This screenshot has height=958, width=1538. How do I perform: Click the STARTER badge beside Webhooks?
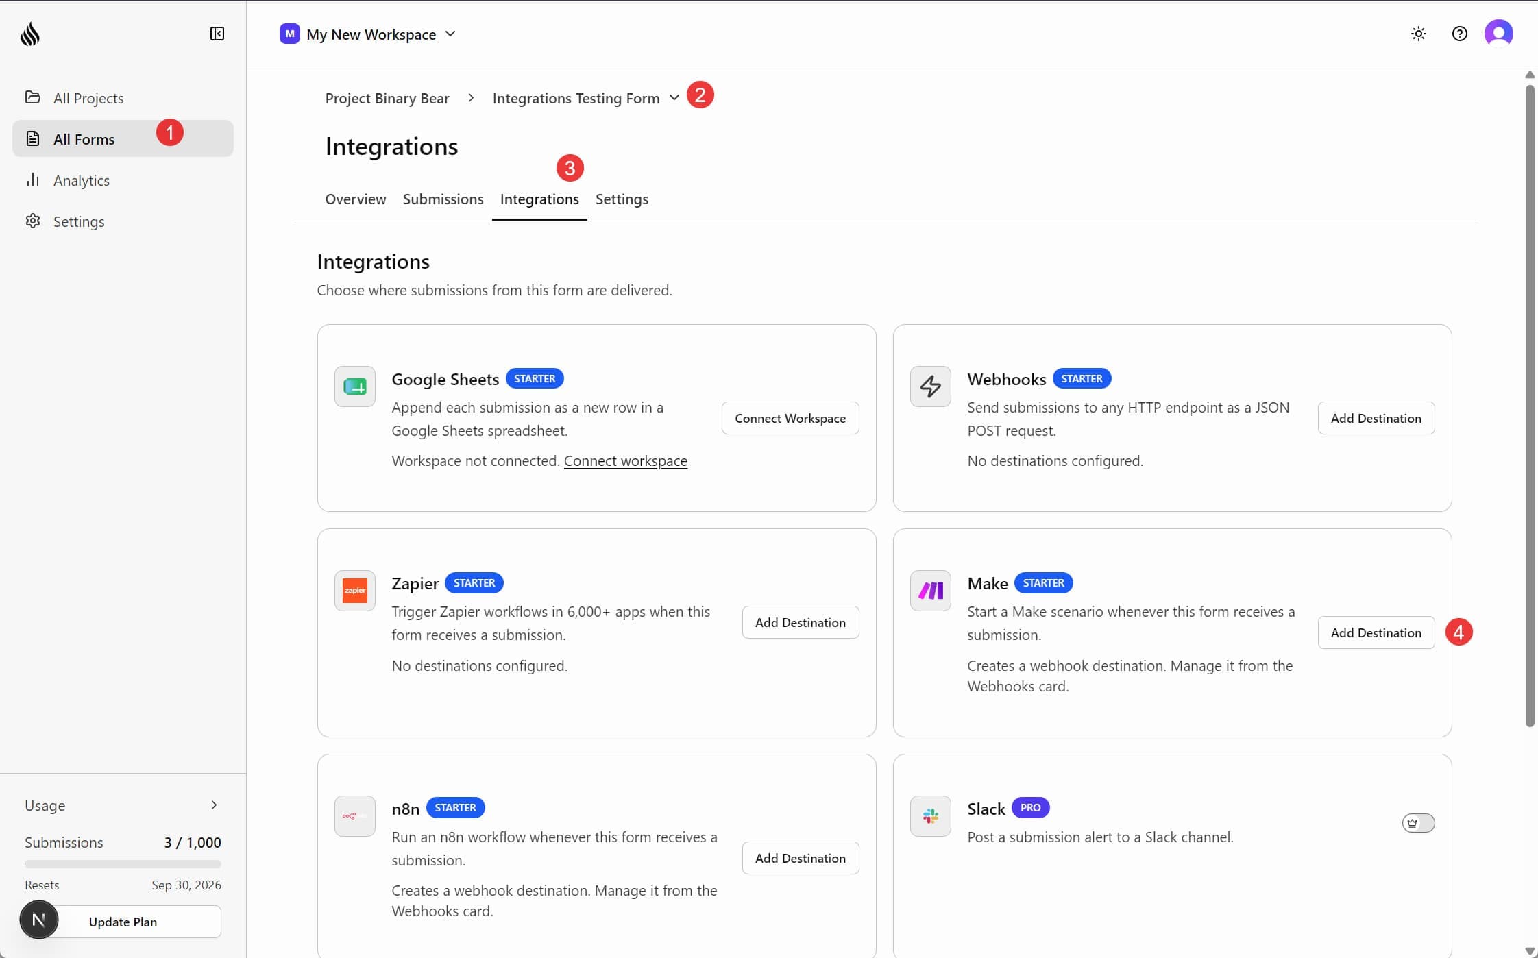[1082, 378]
